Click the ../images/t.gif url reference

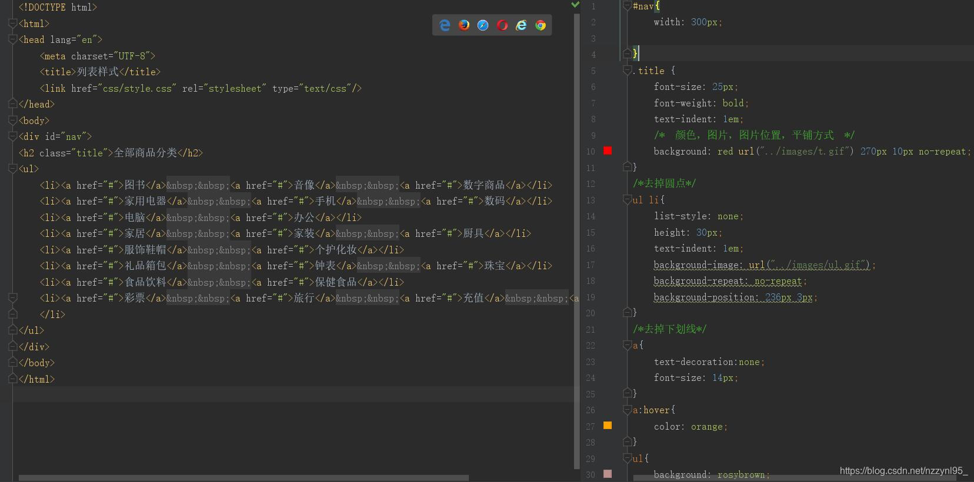coord(805,151)
